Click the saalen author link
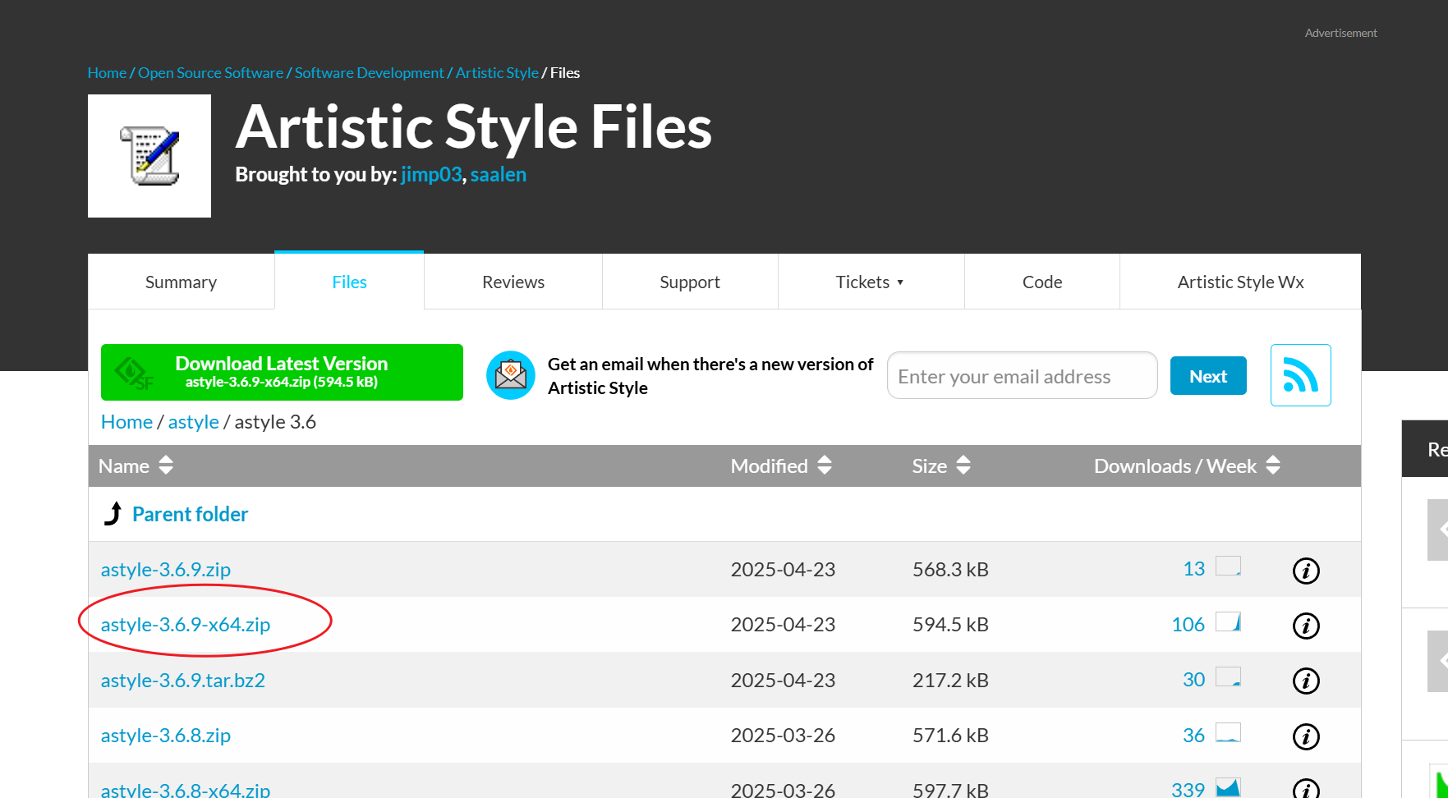 tap(499, 174)
